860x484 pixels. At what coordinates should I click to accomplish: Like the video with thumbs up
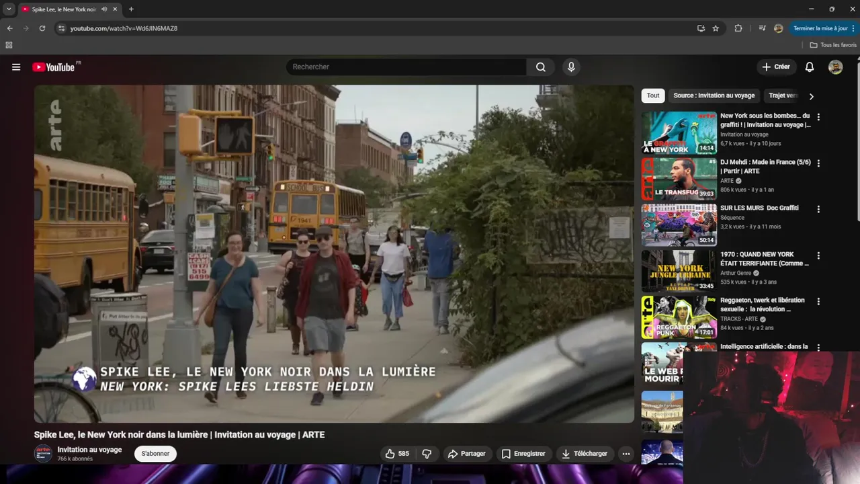tap(397, 454)
